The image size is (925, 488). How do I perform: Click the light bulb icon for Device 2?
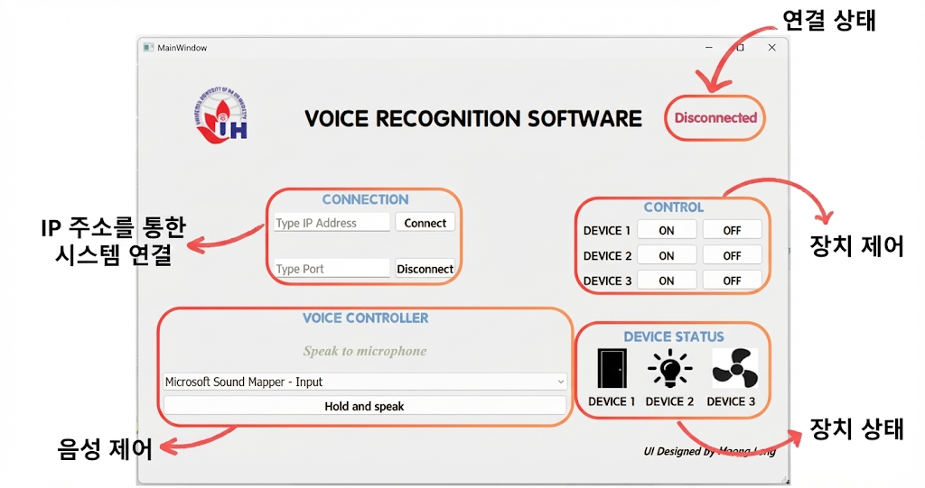[x=669, y=368]
